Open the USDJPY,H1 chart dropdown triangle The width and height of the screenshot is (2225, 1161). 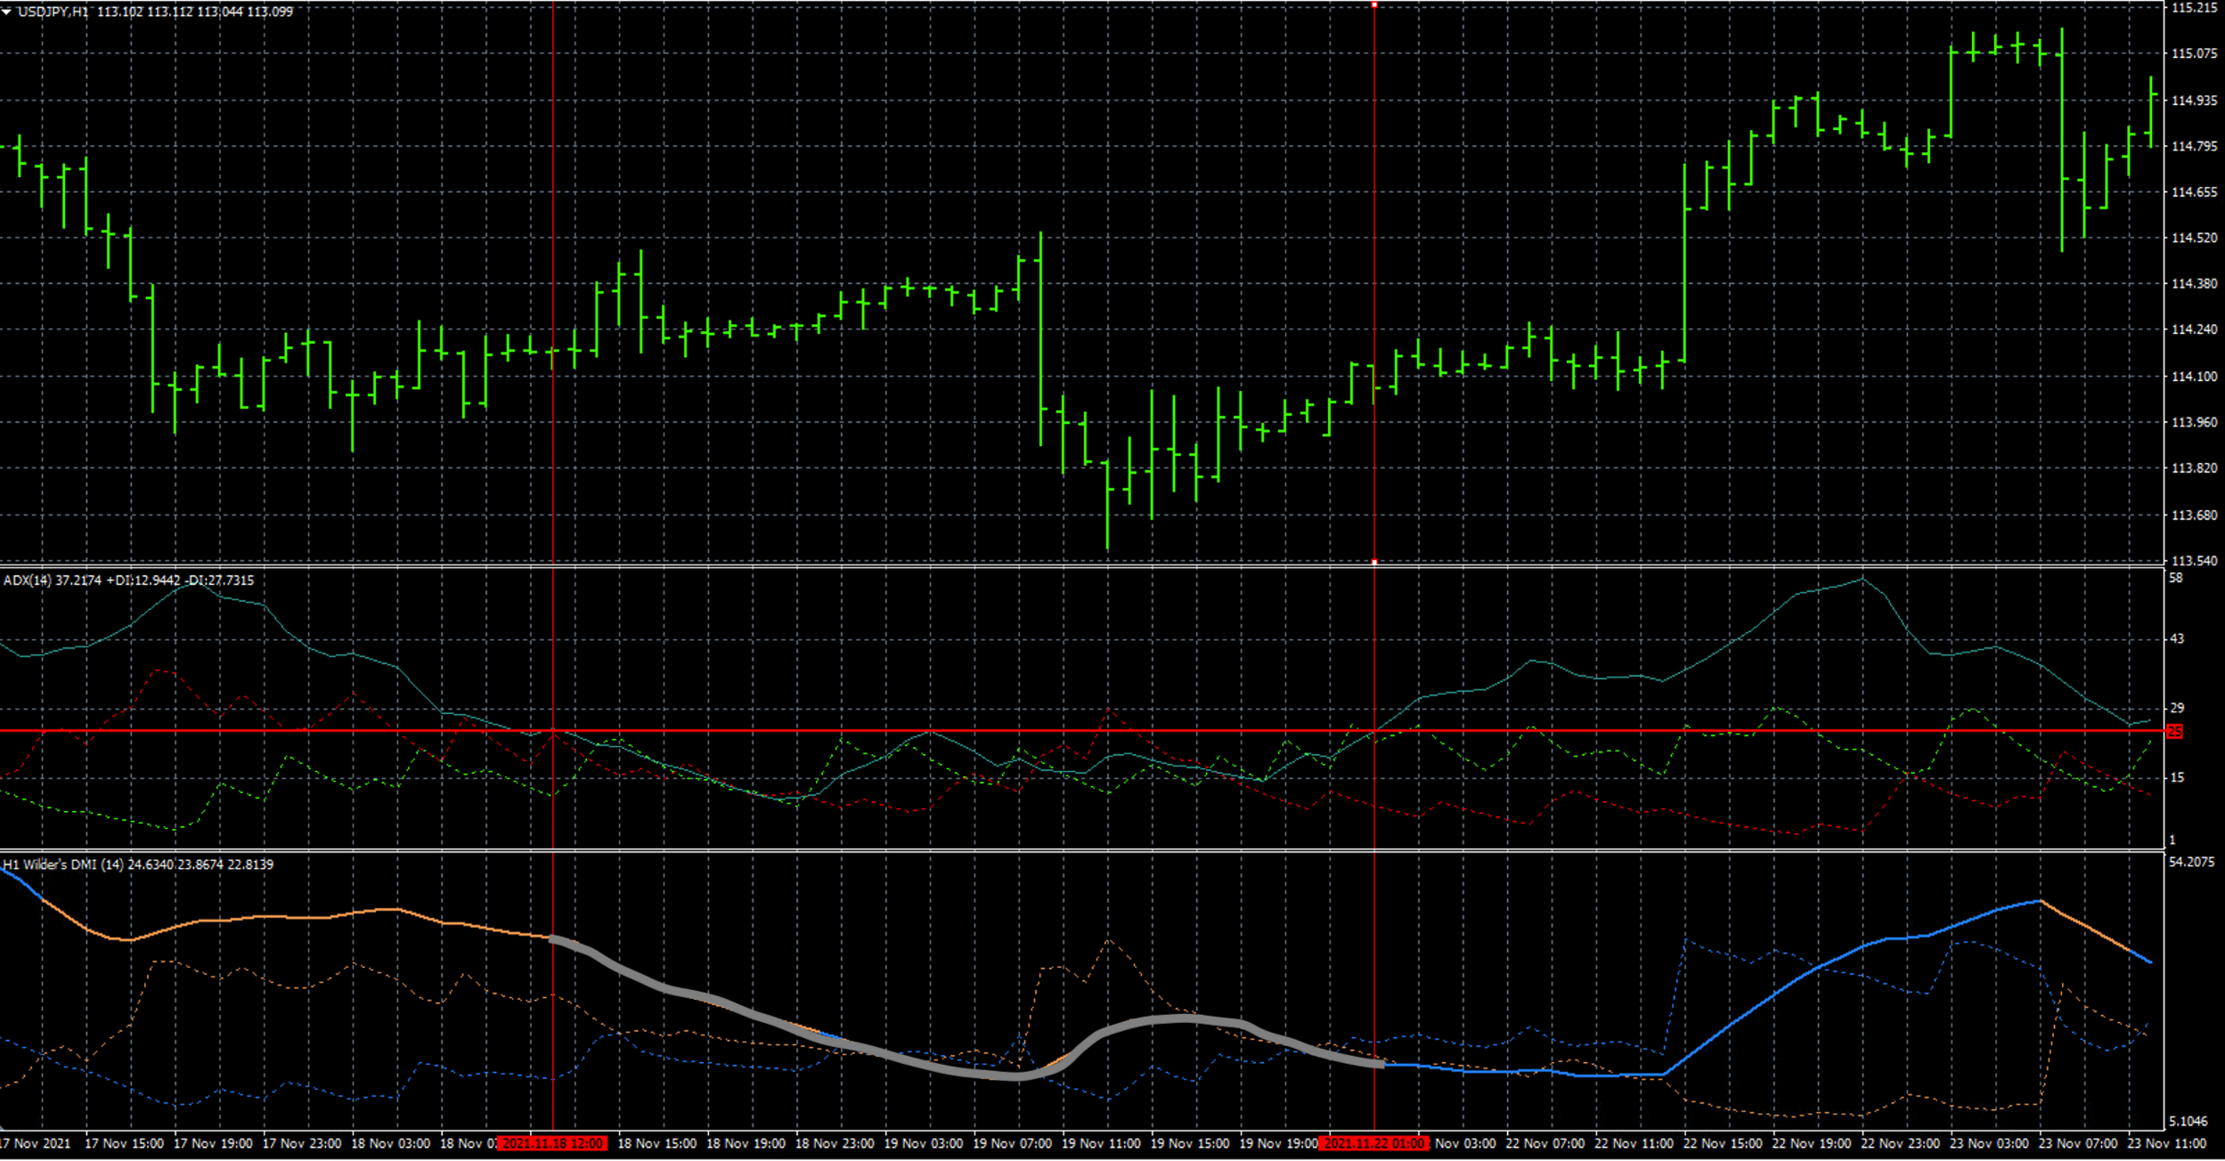point(7,12)
